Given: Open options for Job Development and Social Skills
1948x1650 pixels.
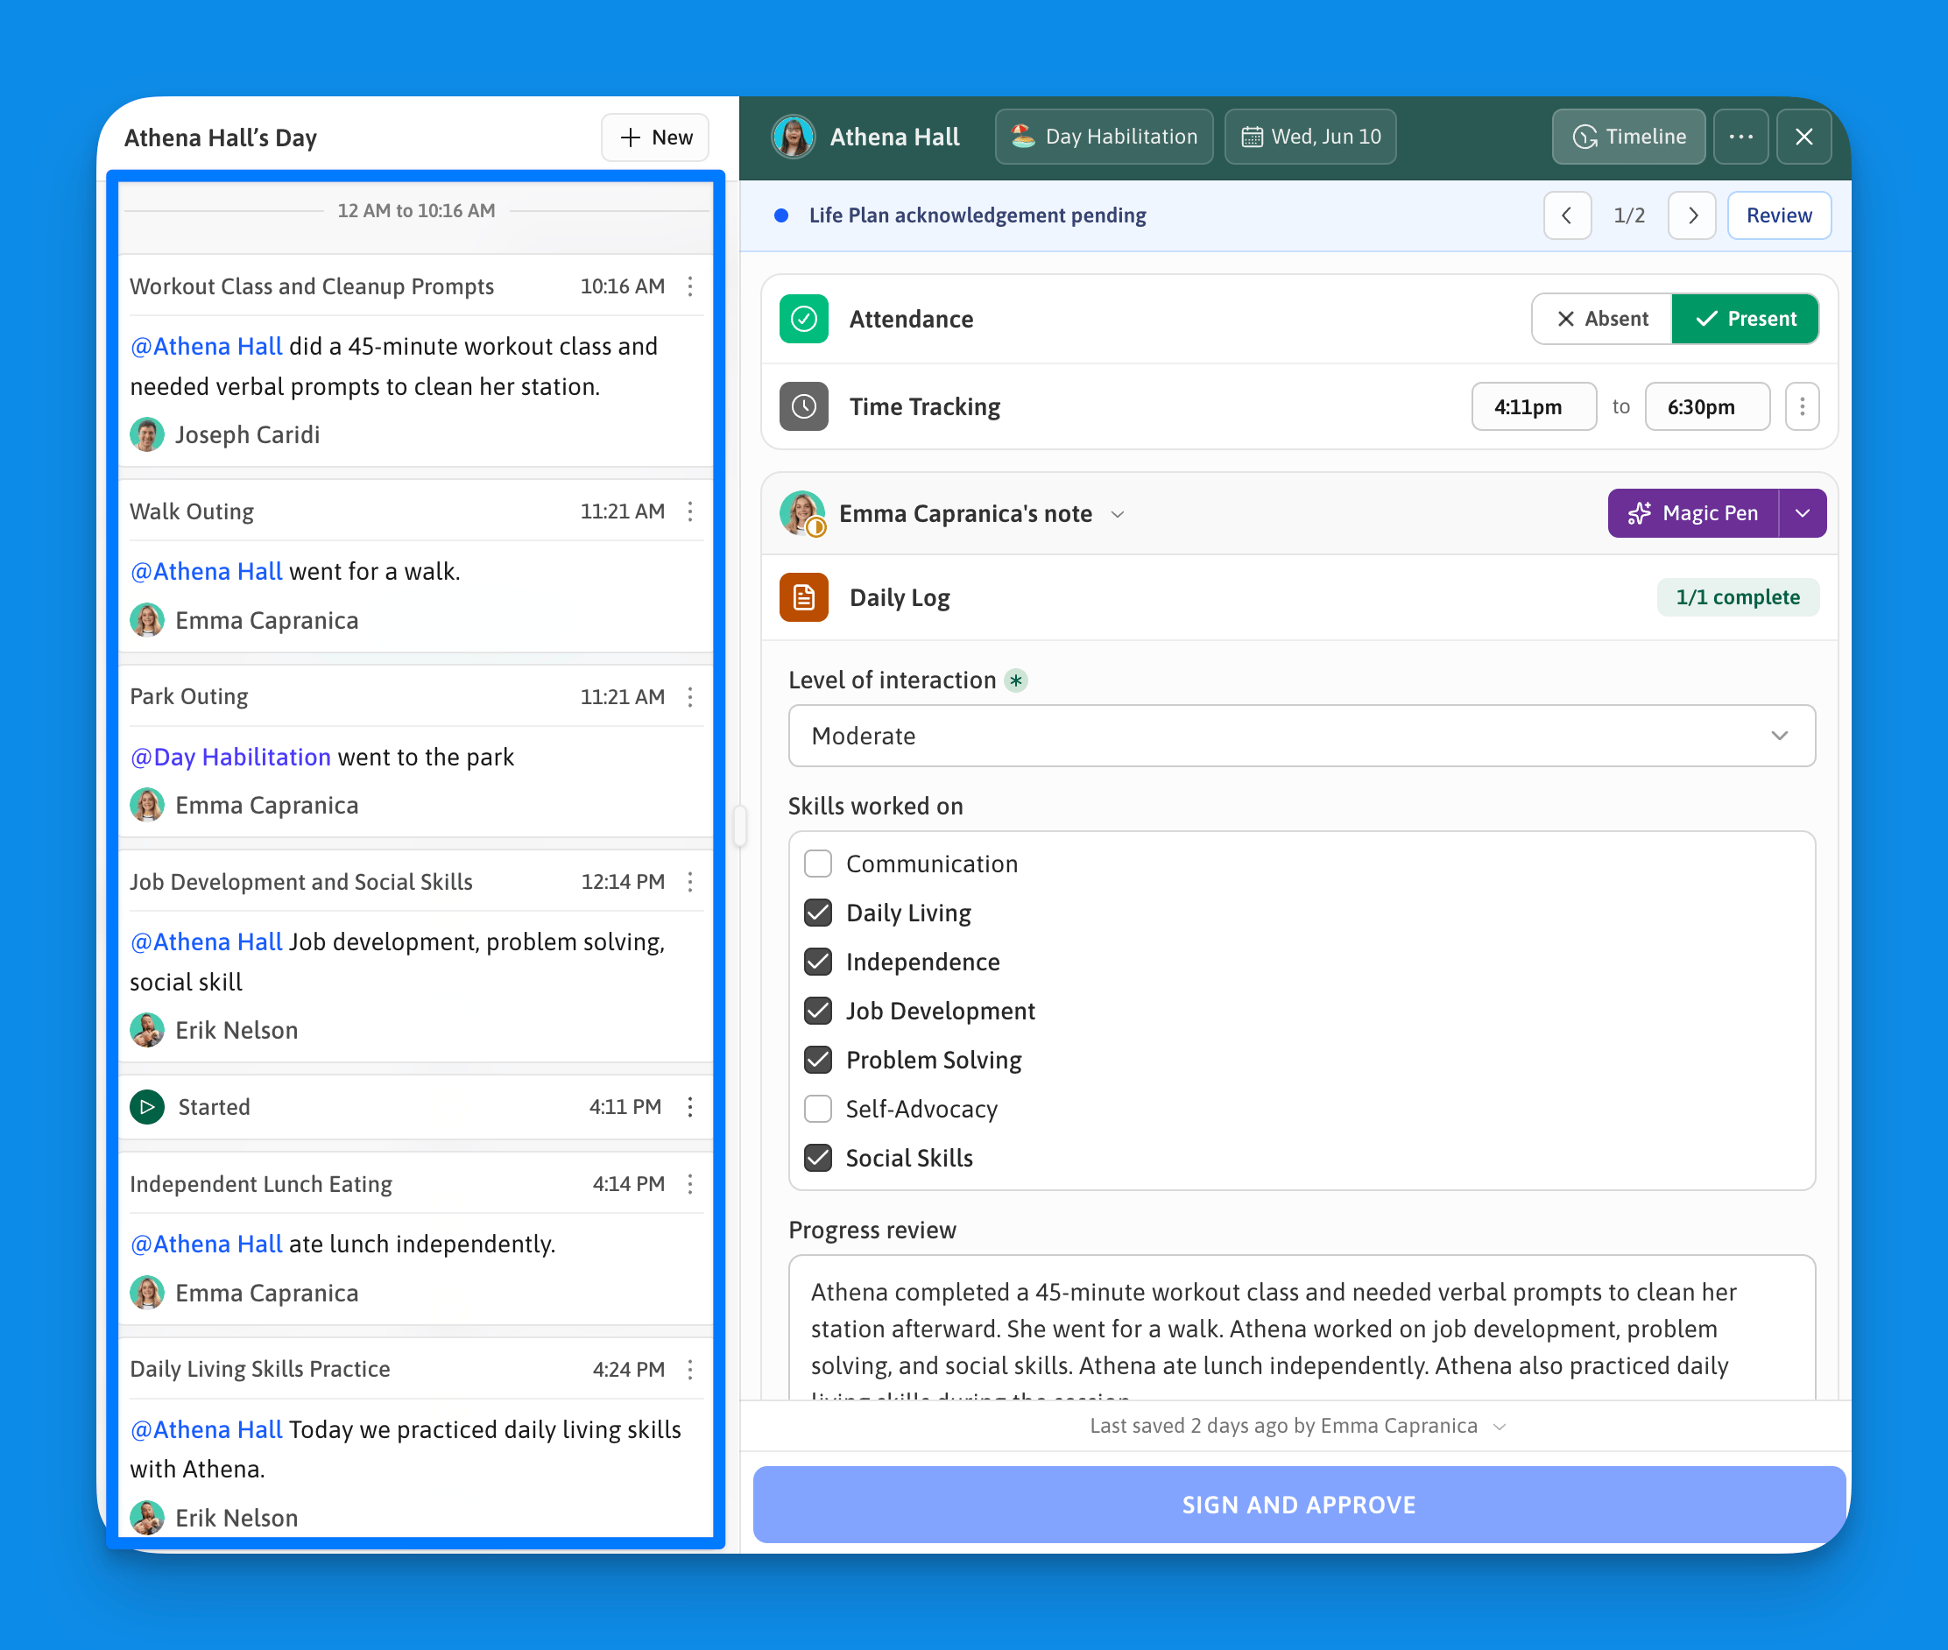Looking at the screenshot, I should (690, 882).
